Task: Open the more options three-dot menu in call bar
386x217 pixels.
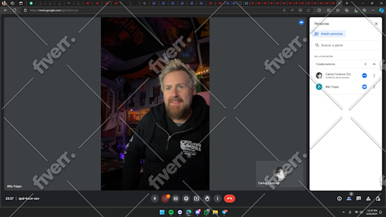Action: (217, 198)
